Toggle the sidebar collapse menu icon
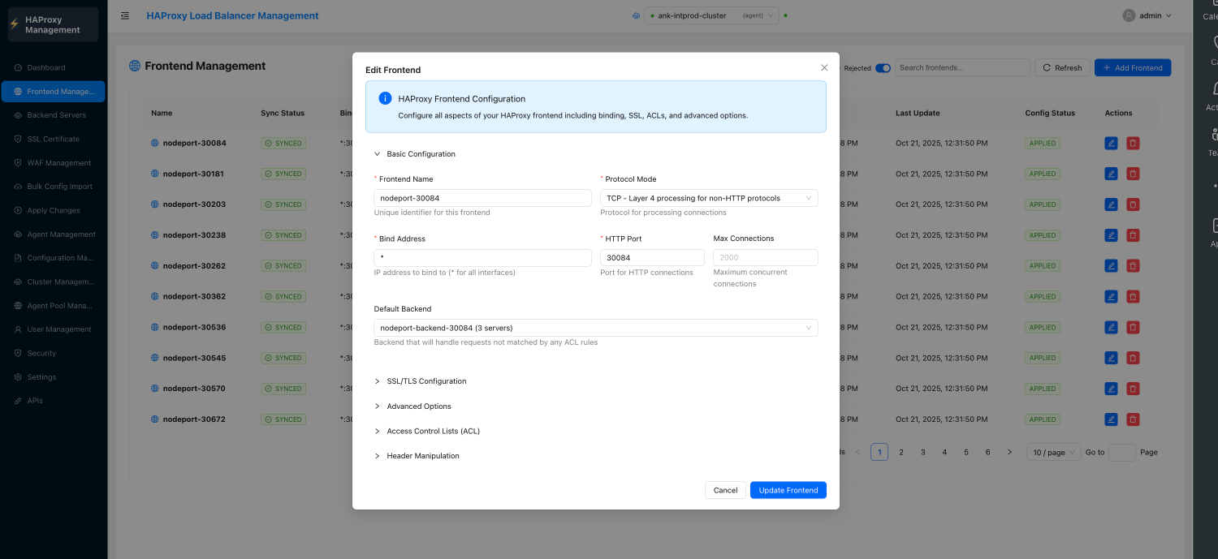Viewport: 1218px width, 559px height. tap(124, 15)
